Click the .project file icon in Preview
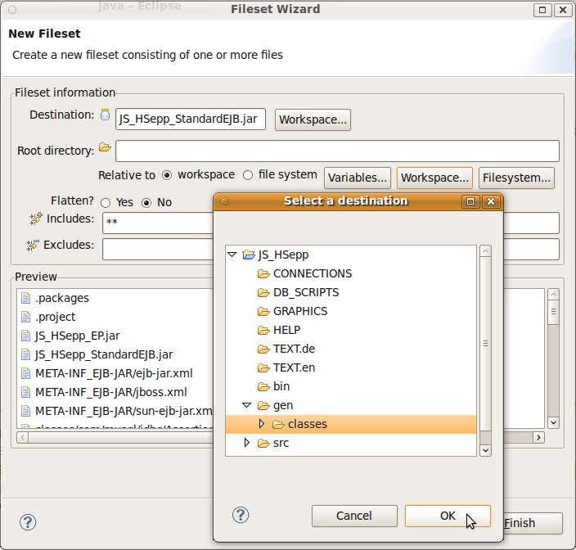The width and height of the screenshot is (576, 550). click(25, 317)
